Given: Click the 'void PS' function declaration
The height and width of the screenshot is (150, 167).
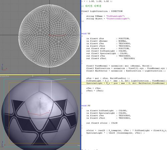Looking at the screenshot, I should click(x=86, y=106).
